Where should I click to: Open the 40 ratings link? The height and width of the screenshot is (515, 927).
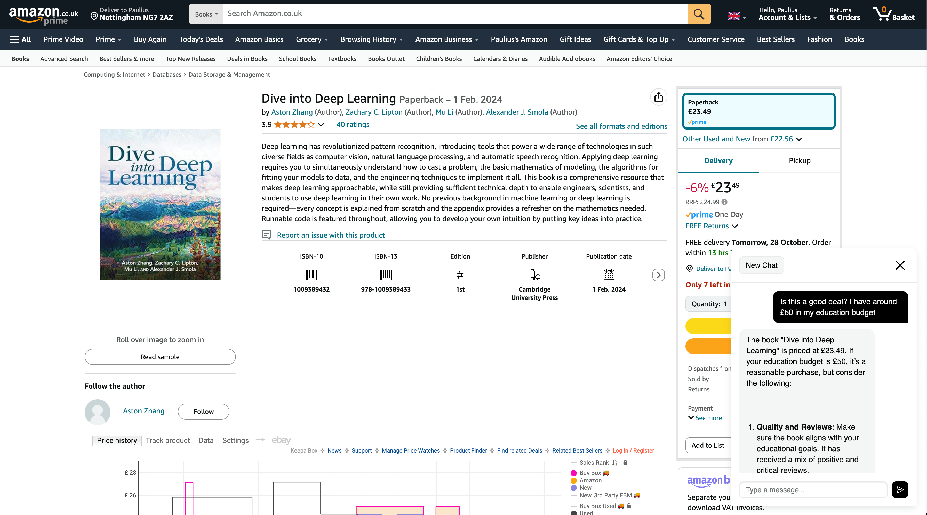click(352, 125)
